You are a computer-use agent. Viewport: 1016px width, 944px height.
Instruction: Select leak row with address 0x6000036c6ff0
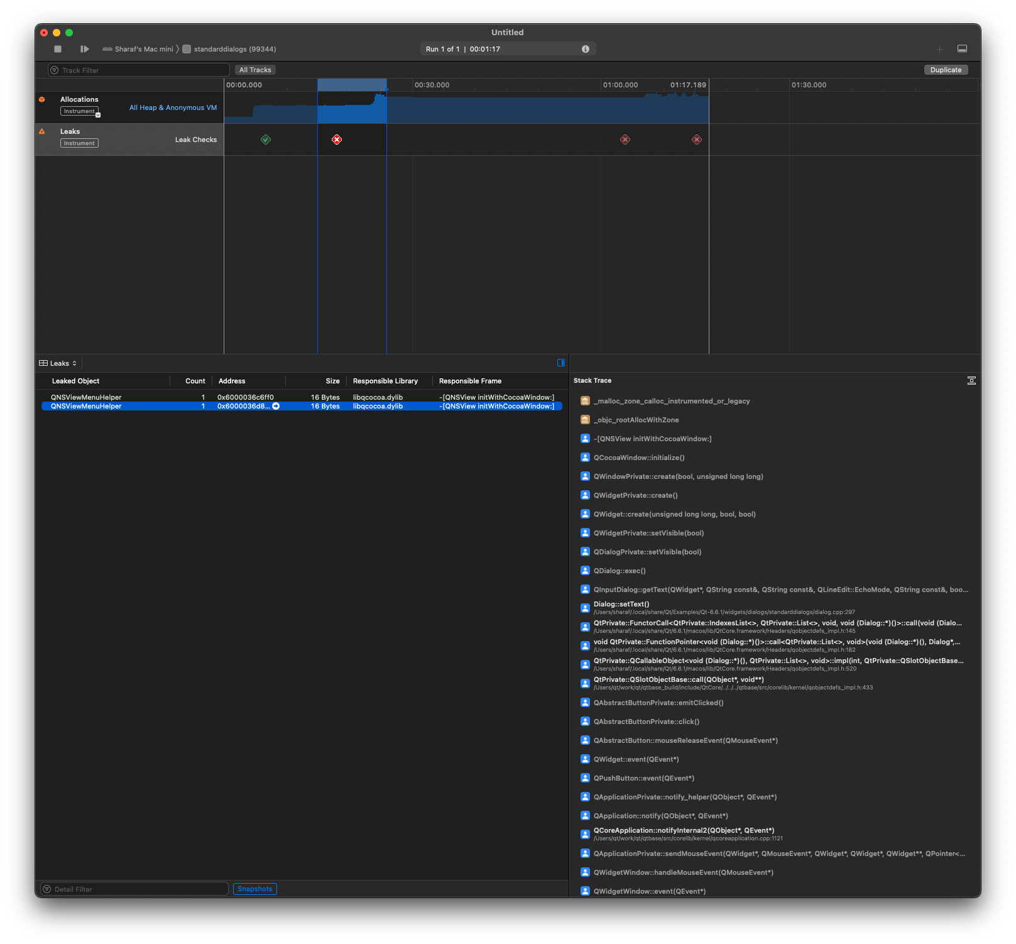302,397
